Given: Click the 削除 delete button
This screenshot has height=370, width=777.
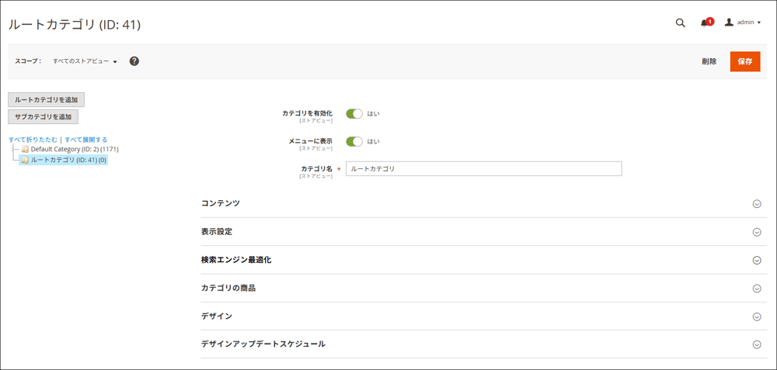Looking at the screenshot, I should tap(709, 61).
